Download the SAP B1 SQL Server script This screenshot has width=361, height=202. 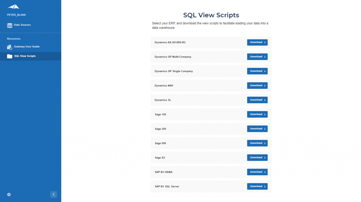pyautogui.click(x=257, y=187)
